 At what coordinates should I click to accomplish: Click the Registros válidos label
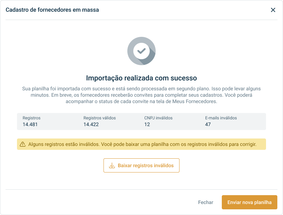tap(100, 118)
